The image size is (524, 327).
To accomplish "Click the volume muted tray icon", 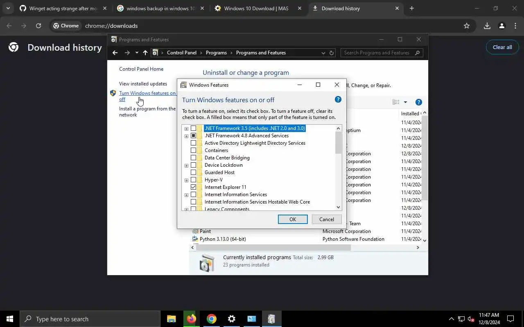I will (471, 319).
